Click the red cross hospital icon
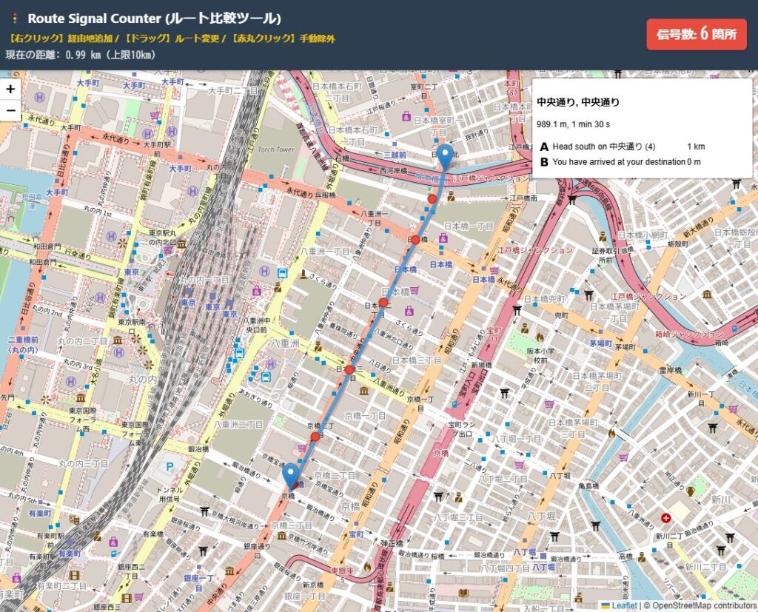The height and width of the screenshot is (612, 758). [x=666, y=517]
